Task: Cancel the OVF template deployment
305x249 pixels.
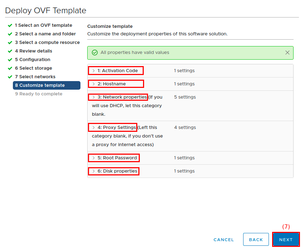Action: (223, 239)
